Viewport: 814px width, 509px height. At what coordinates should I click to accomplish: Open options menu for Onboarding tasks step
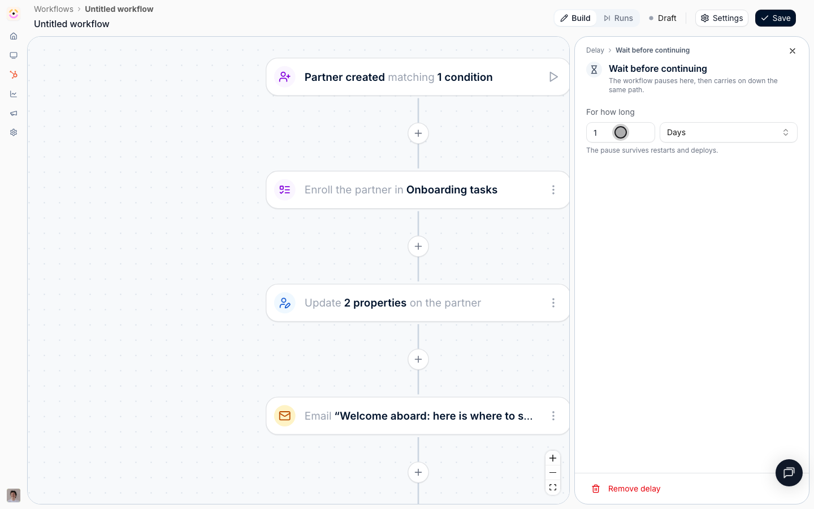[x=553, y=190]
